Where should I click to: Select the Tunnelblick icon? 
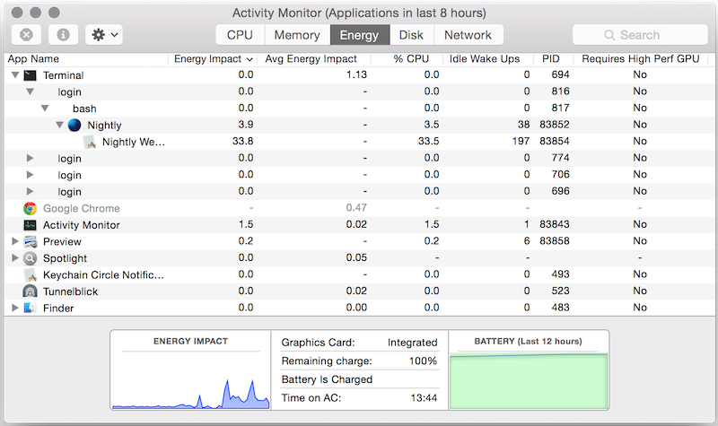pyautogui.click(x=31, y=291)
